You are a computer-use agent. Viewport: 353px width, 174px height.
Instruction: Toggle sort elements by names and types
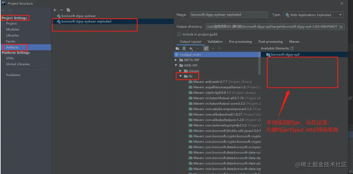click(206, 48)
